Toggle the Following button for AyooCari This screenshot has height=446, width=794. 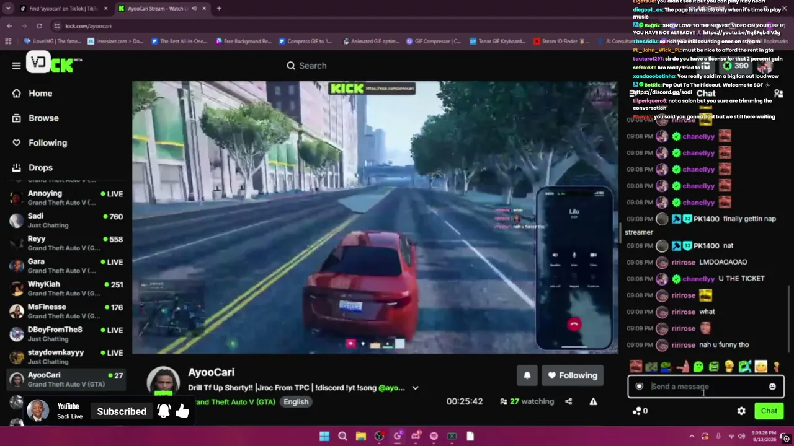(572, 375)
